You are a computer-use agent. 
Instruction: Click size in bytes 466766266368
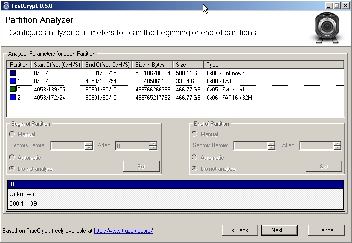(153, 90)
